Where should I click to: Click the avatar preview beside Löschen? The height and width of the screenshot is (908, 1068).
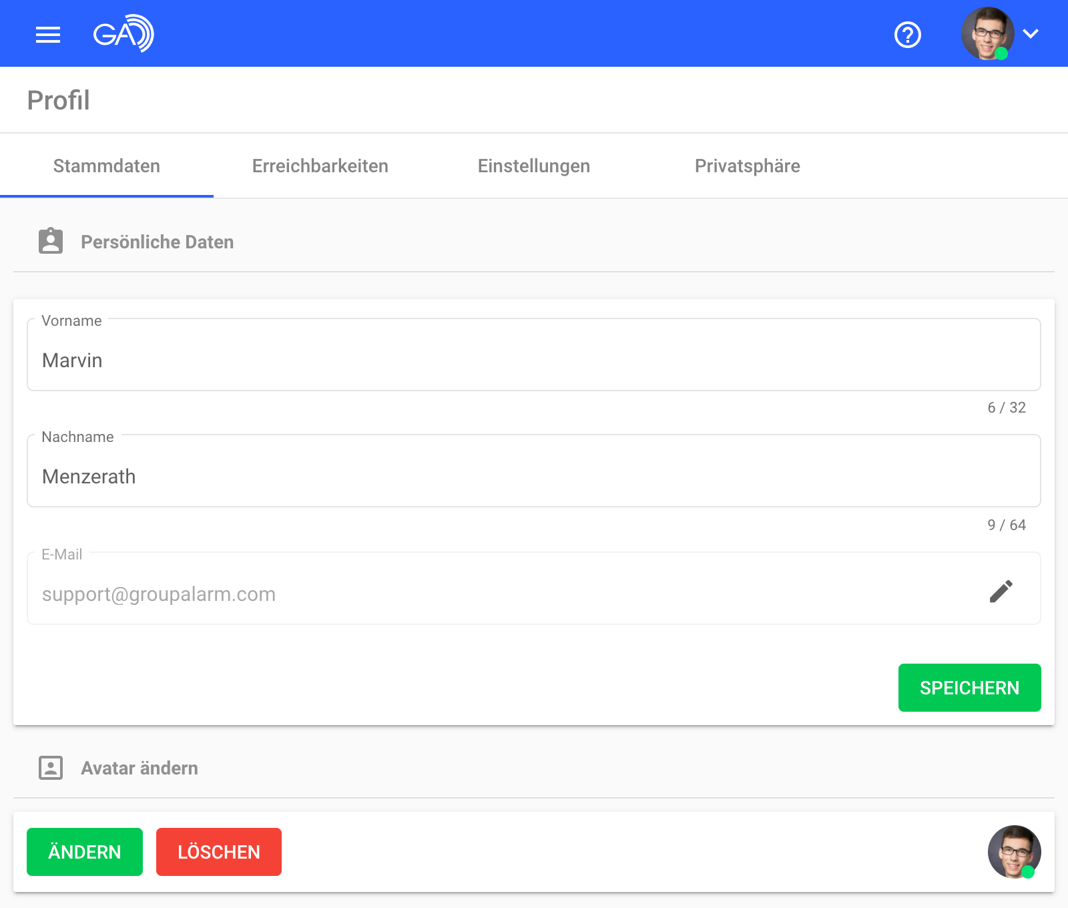click(x=1013, y=852)
